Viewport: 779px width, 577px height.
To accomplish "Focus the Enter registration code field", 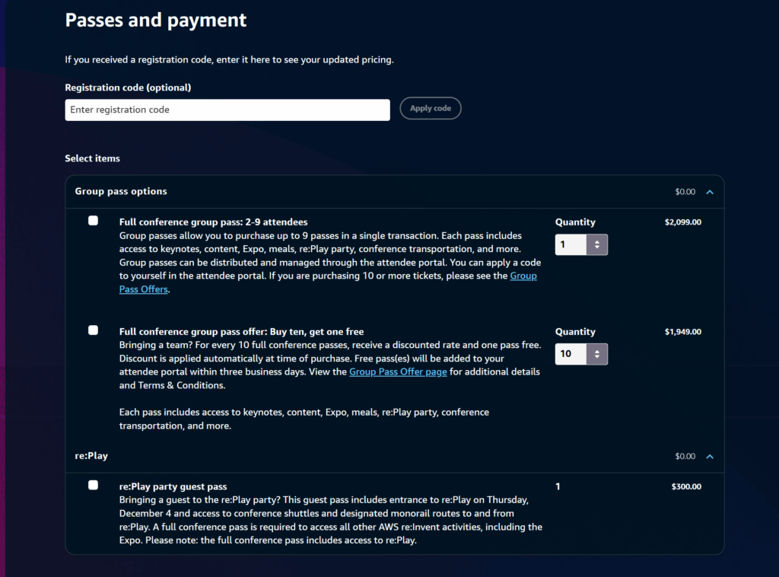I will pyautogui.click(x=227, y=110).
